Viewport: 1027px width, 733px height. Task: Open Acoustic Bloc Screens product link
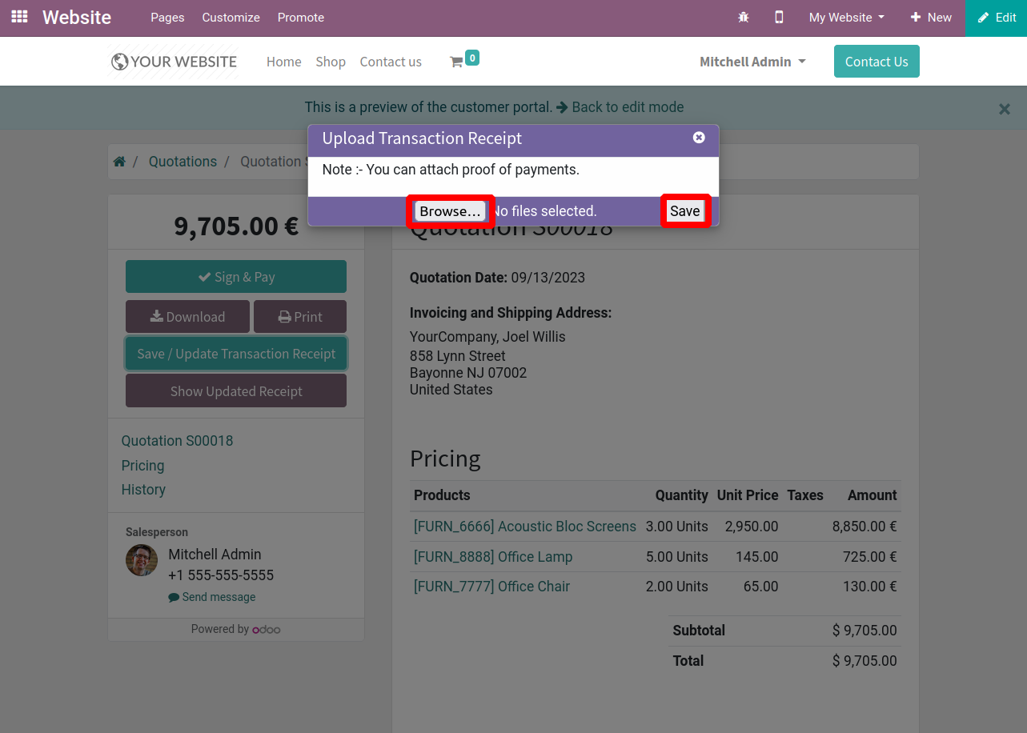[525, 527]
